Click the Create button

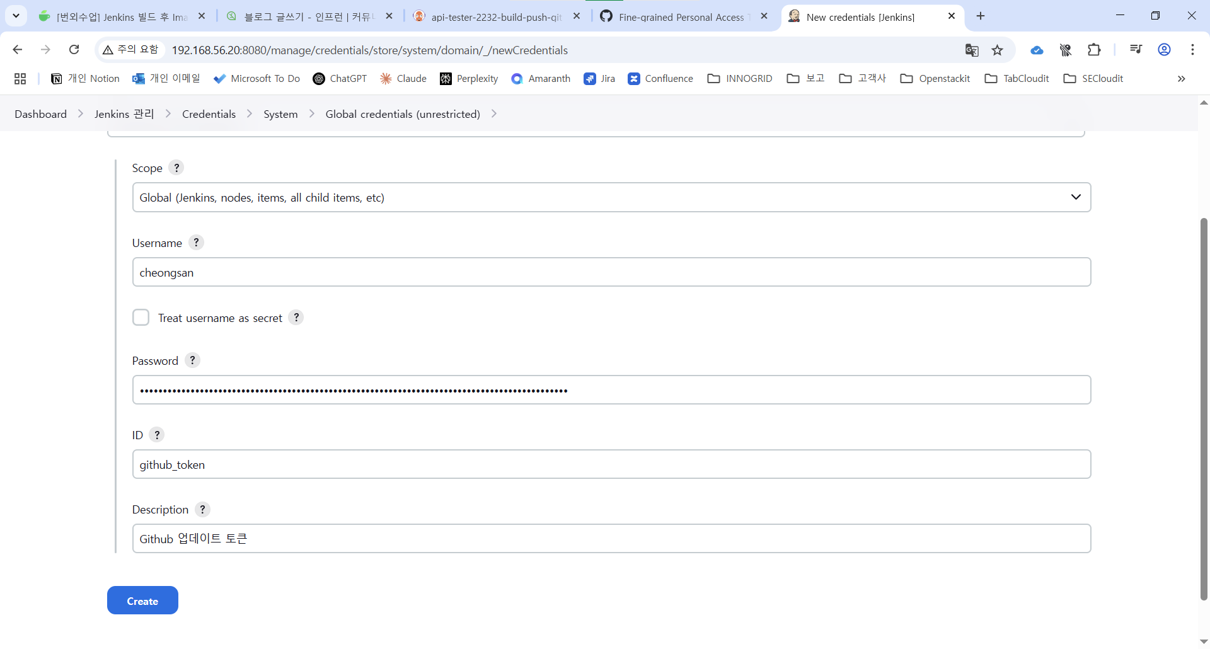coord(142,600)
